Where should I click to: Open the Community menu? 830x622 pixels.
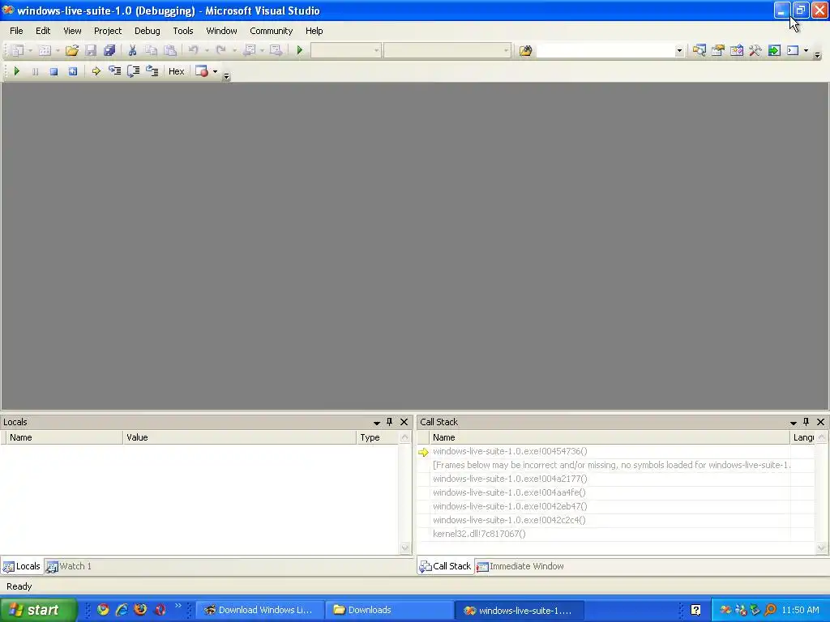click(x=271, y=31)
